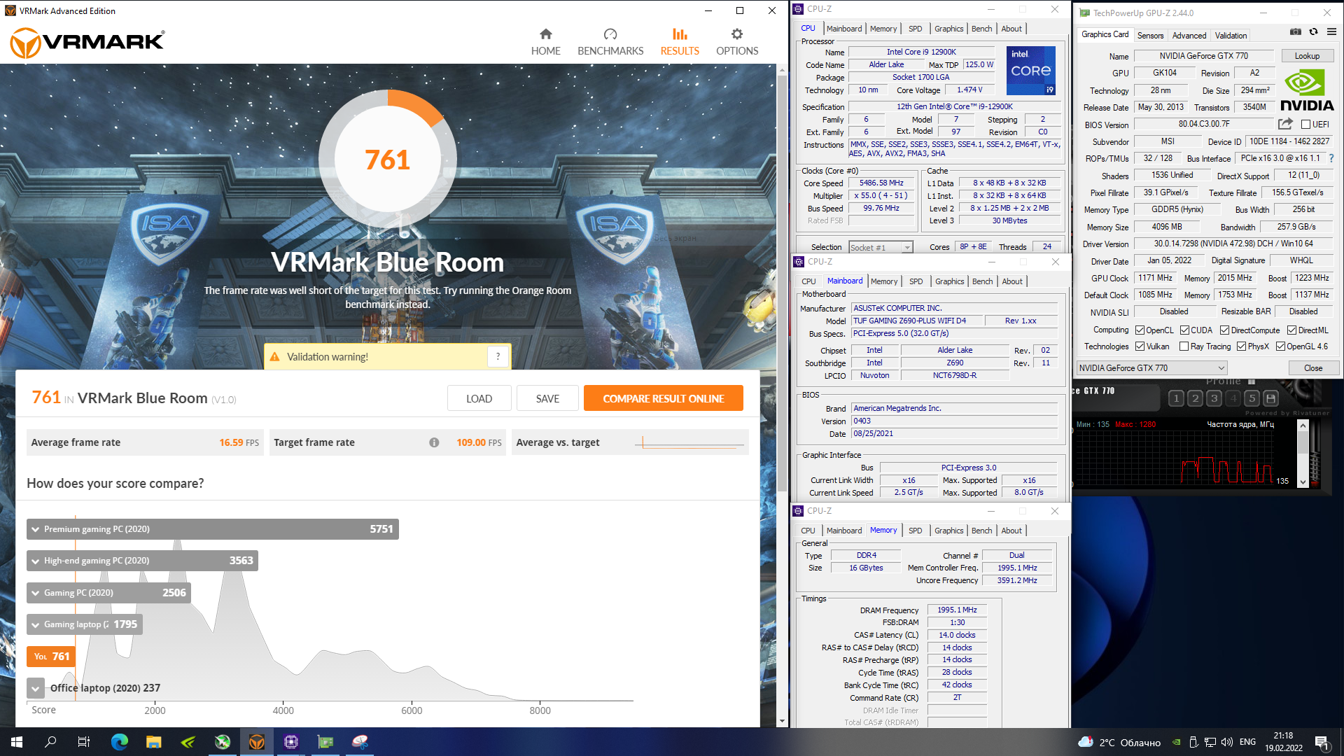Expand the High-end gaming PC (2020) row

[x=142, y=561]
